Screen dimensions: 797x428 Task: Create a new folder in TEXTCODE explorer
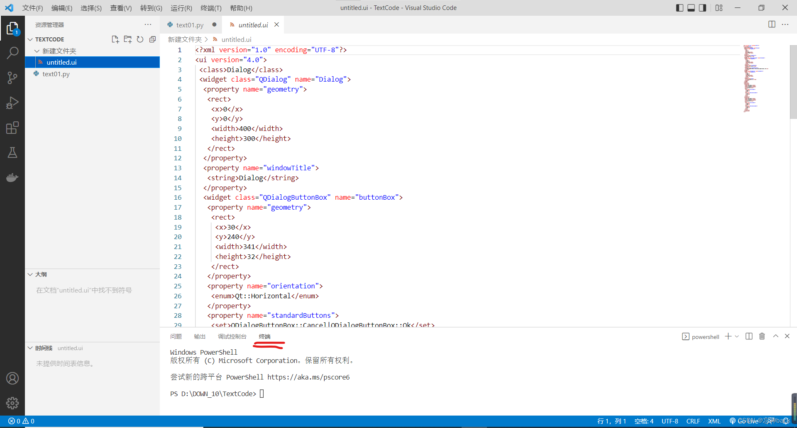(127, 39)
